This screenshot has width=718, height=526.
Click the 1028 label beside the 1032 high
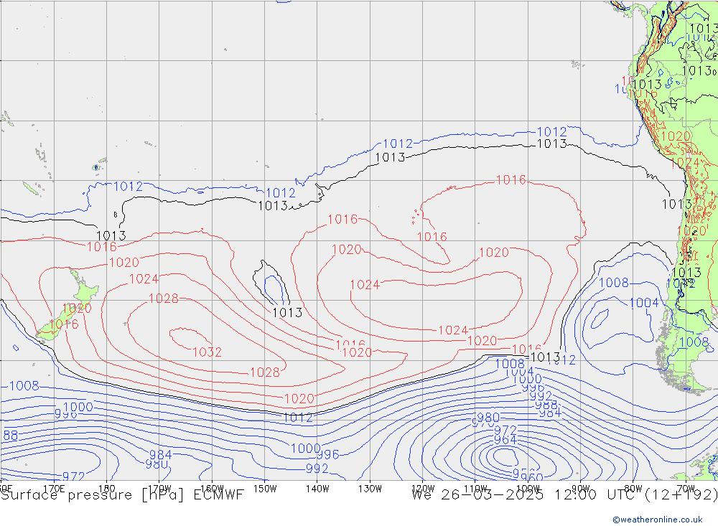pos(164,299)
